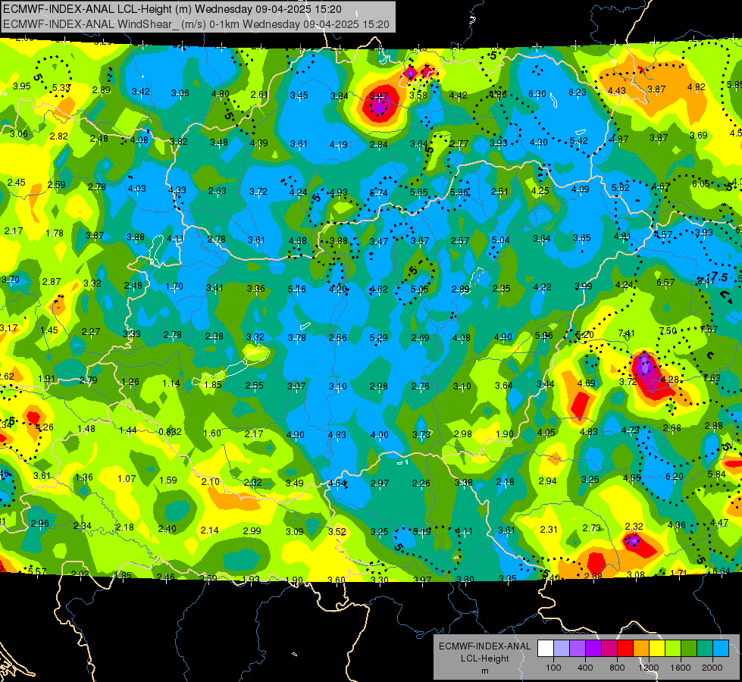Click the legend title ECMWF-INDEX-ANAL
The image size is (742, 682).
(x=484, y=646)
